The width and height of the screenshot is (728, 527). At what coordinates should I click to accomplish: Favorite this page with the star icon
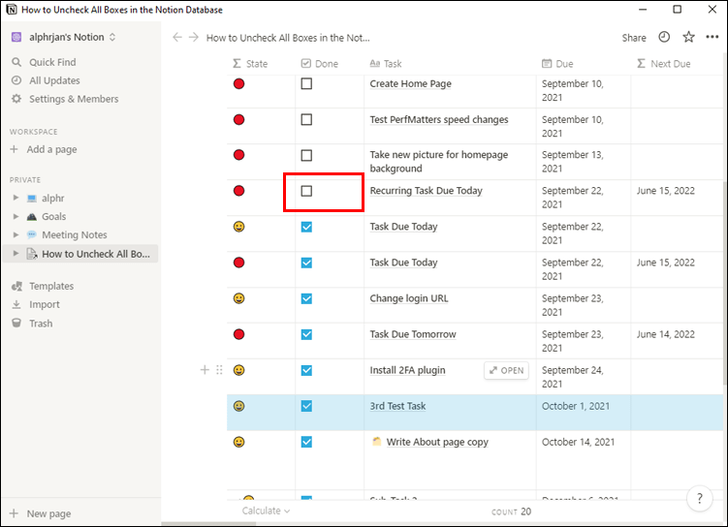click(688, 38)
